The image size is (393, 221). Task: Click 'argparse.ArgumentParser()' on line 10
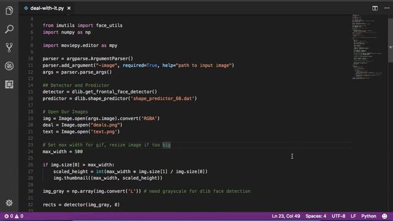(99, 59)
